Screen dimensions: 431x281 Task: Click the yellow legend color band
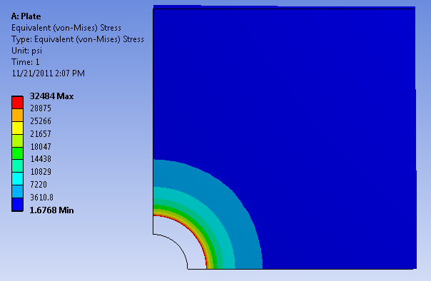17,128
